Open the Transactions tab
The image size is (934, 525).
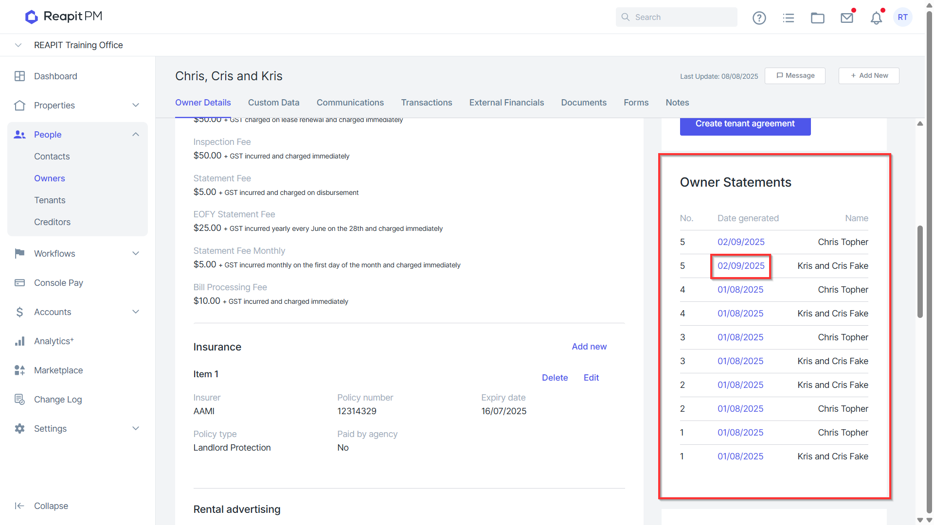pyautogui.click(x=426, y=103)
